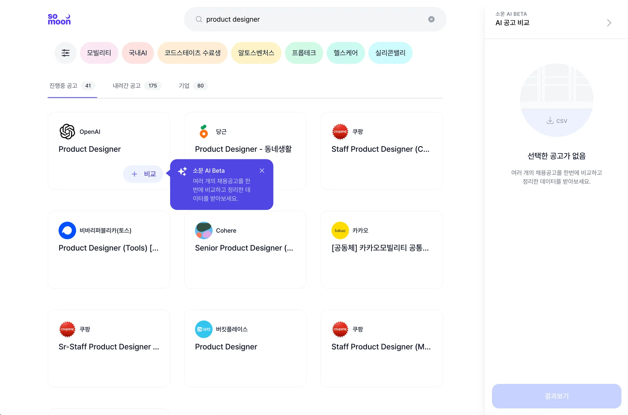Toggle the 헬스케어 filter chip
Image resolution: width=628 pixels, height=415 pixels.
345,53
